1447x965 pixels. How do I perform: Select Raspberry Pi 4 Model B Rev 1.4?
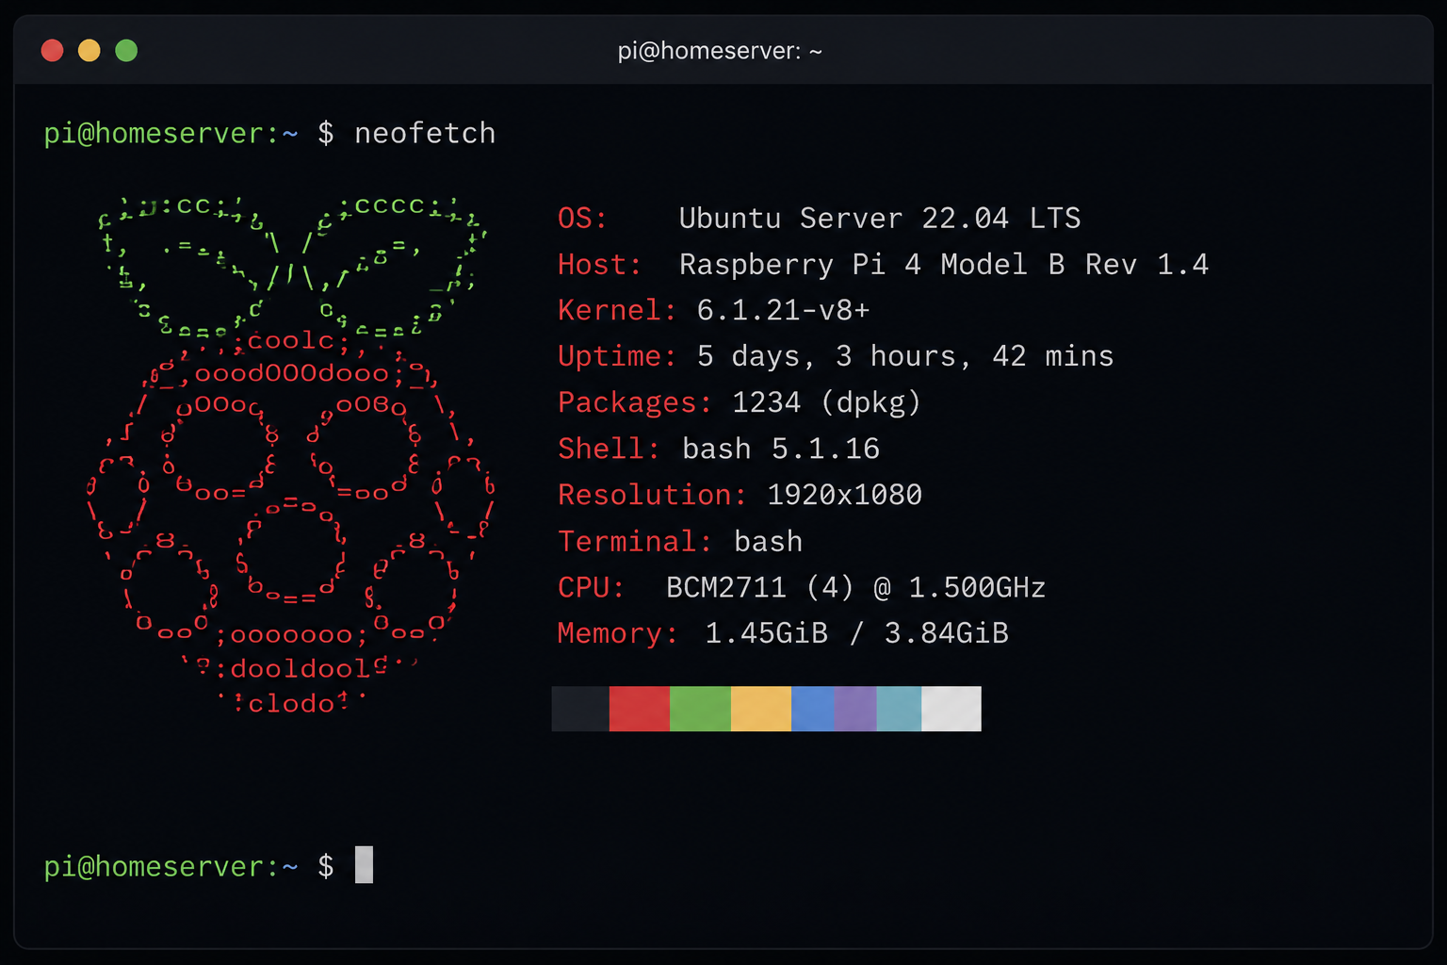(944, 264)
